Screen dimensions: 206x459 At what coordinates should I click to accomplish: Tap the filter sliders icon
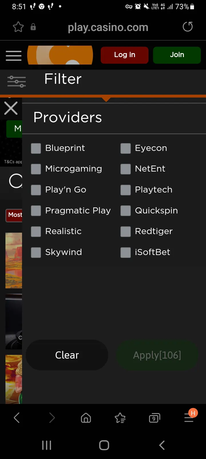17,81
